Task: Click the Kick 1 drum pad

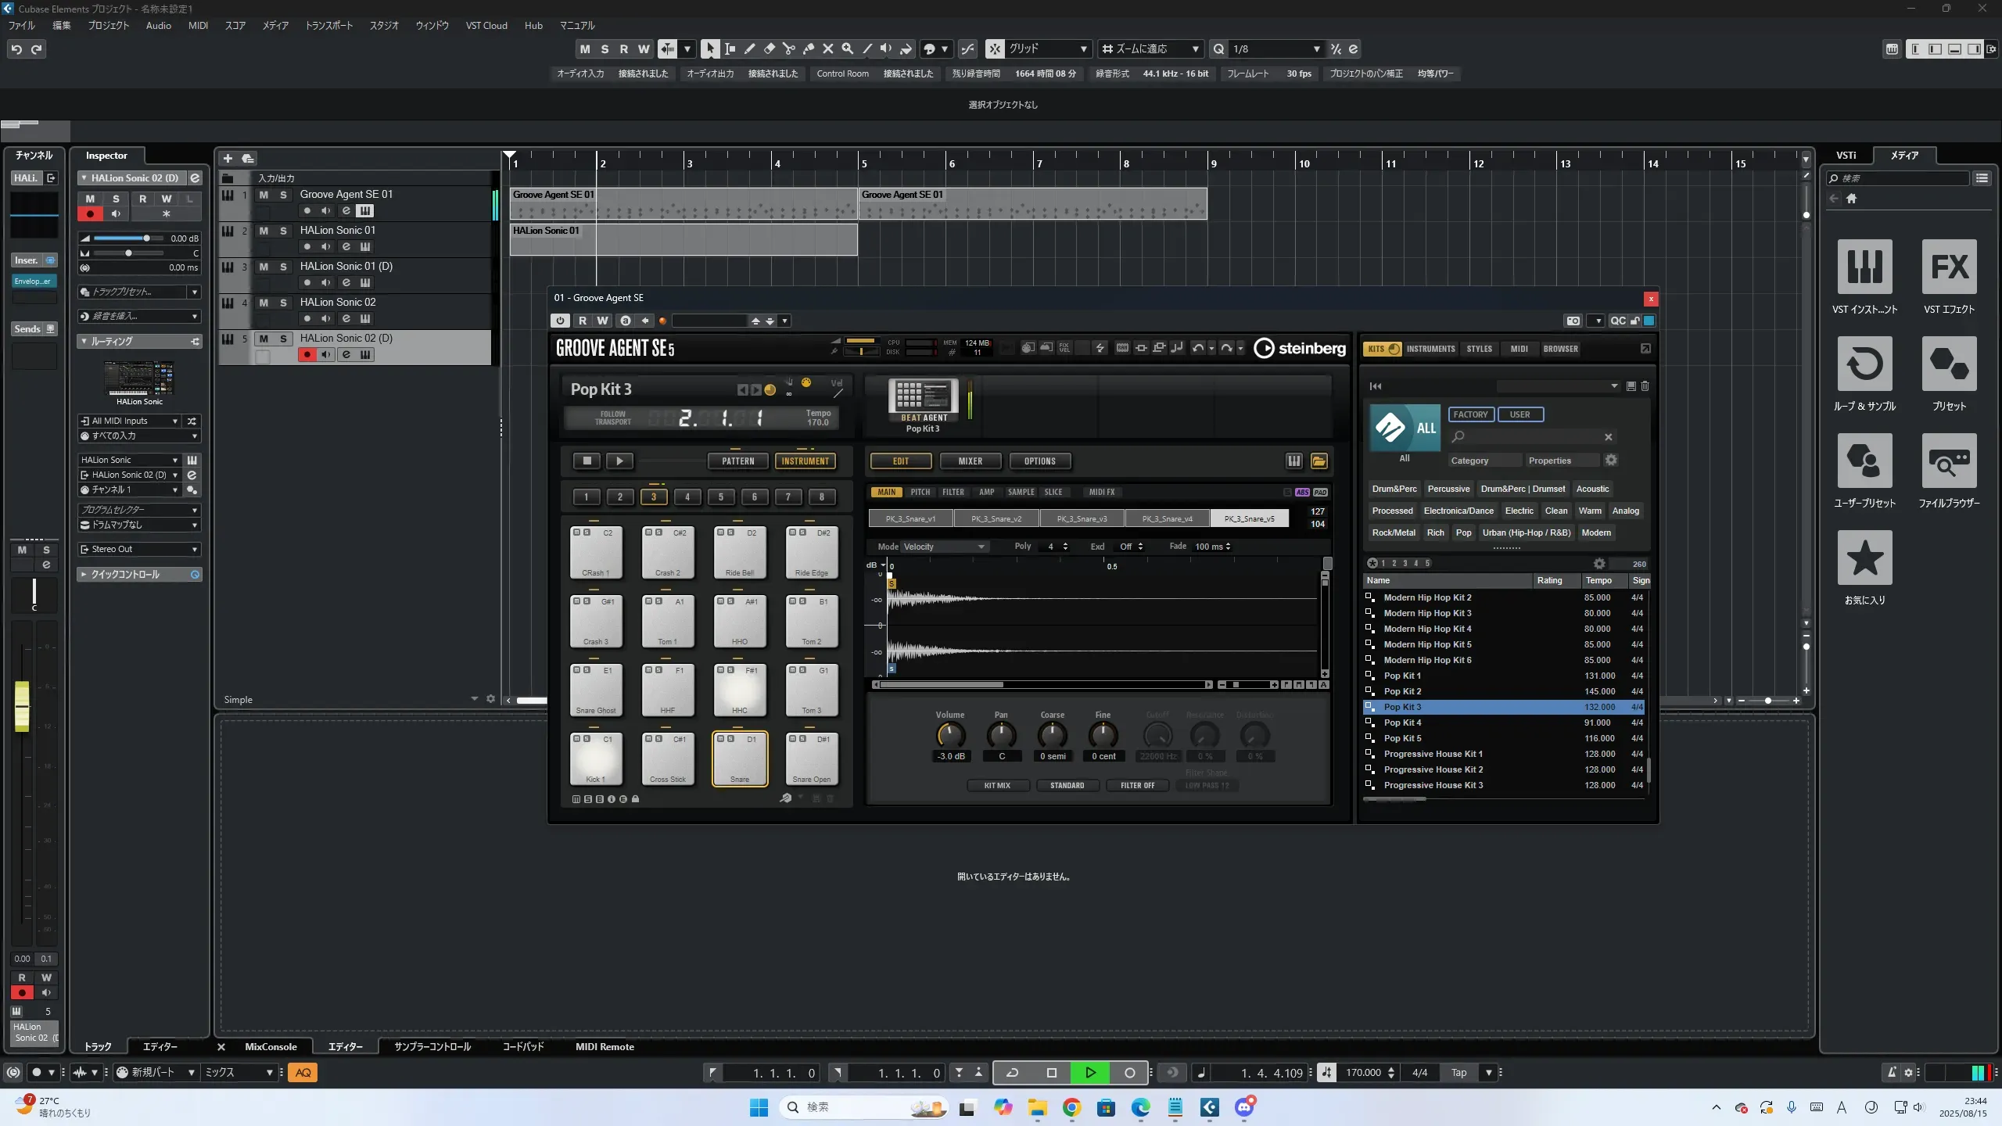Action: 596,758
